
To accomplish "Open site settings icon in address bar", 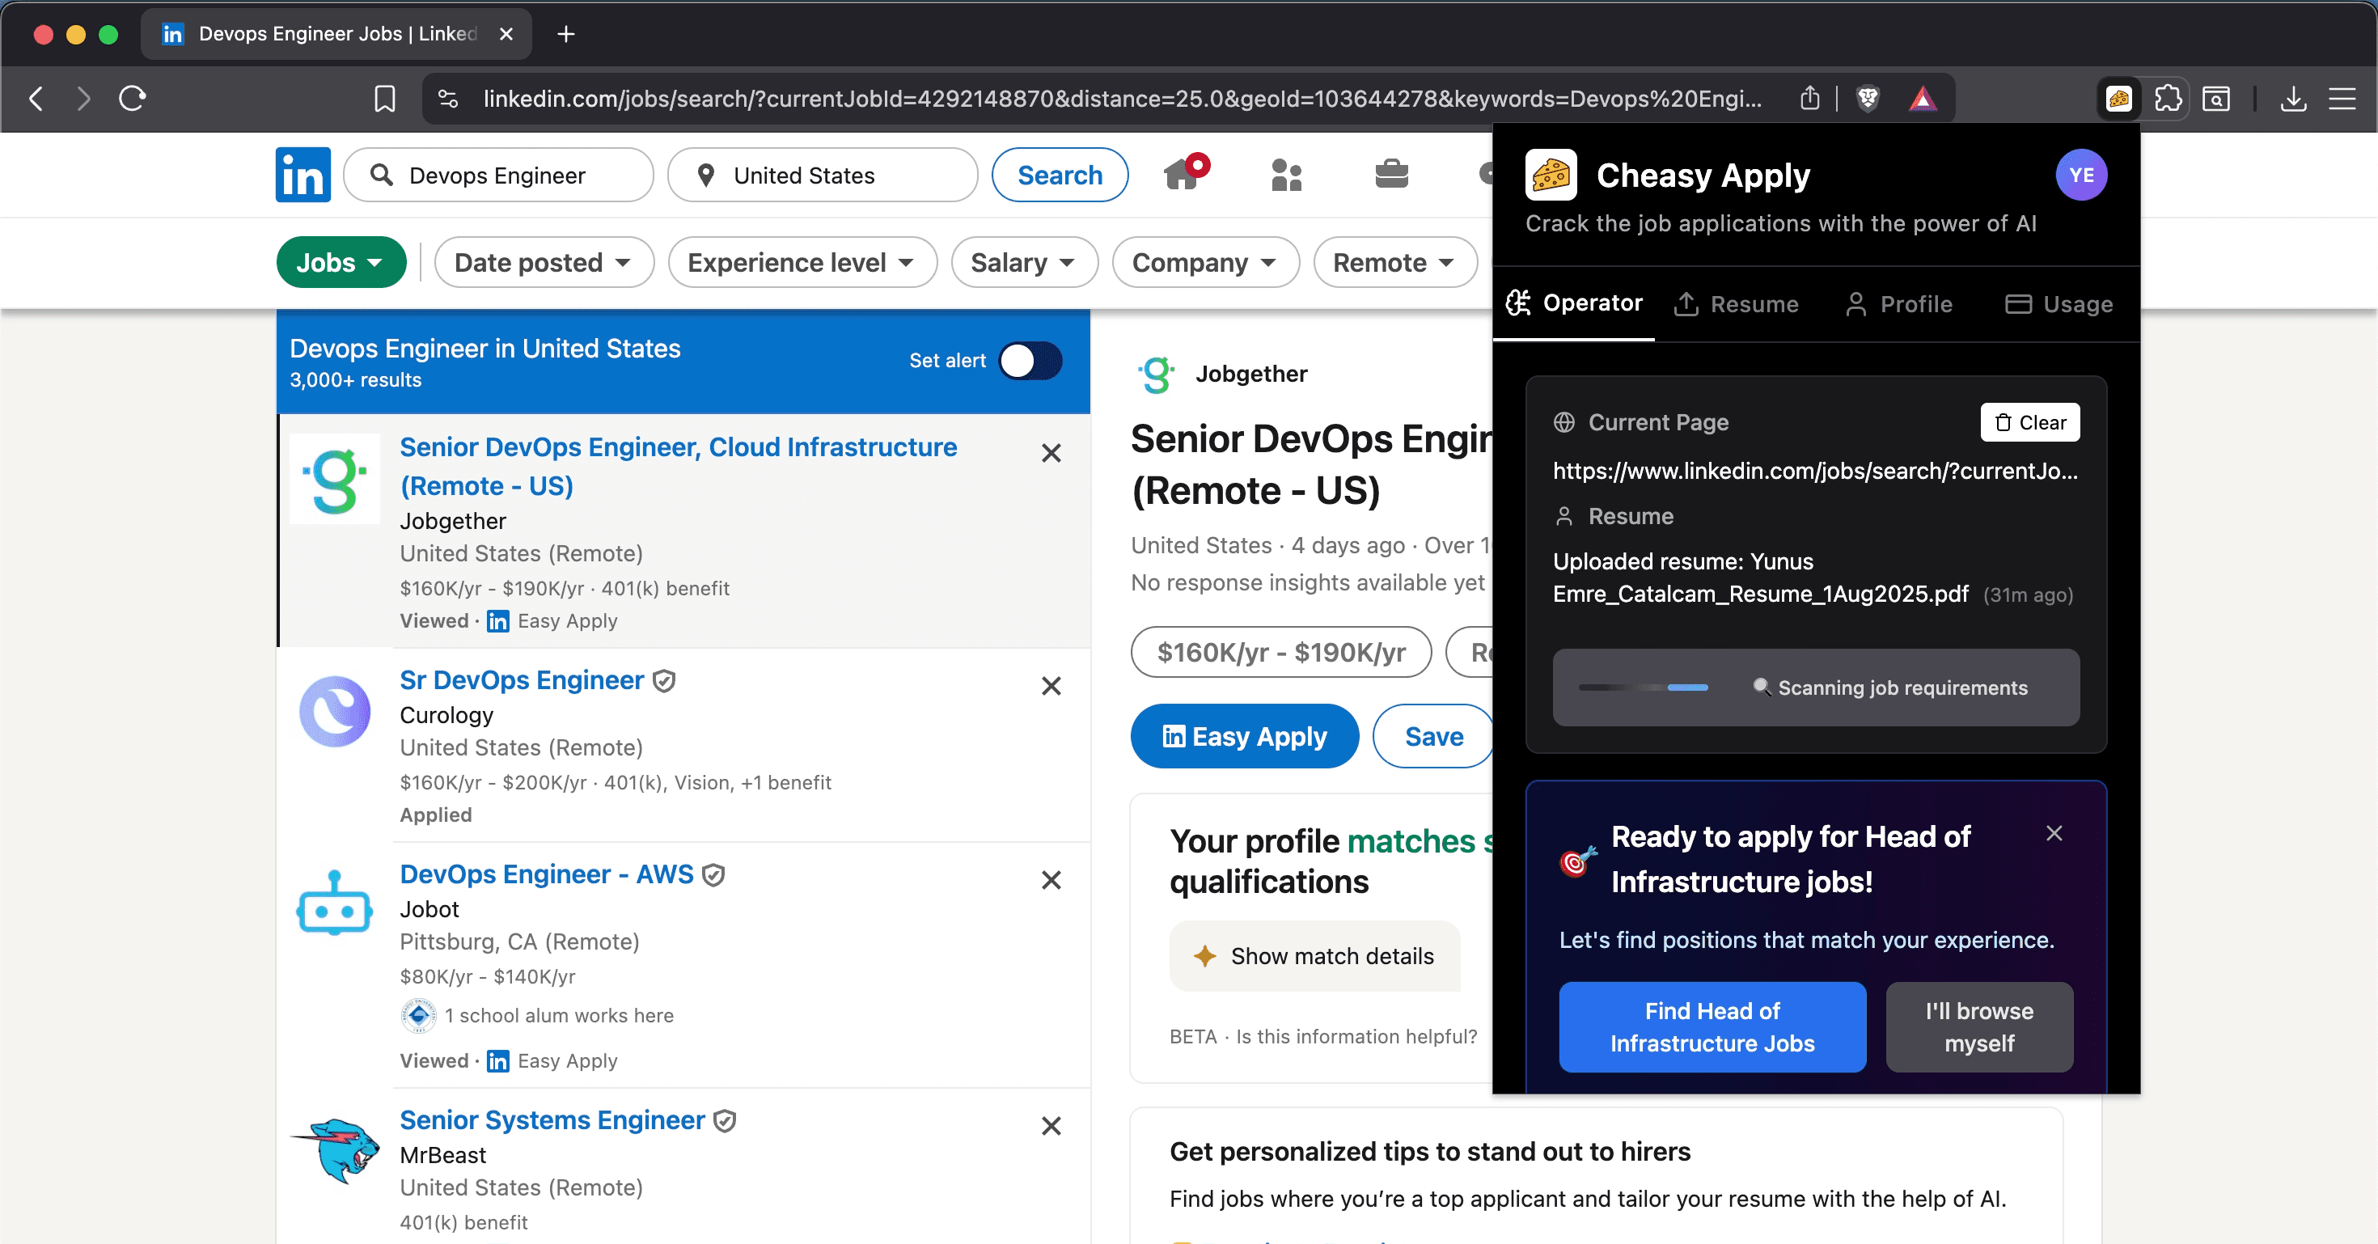I will click(x=448, y=98).
